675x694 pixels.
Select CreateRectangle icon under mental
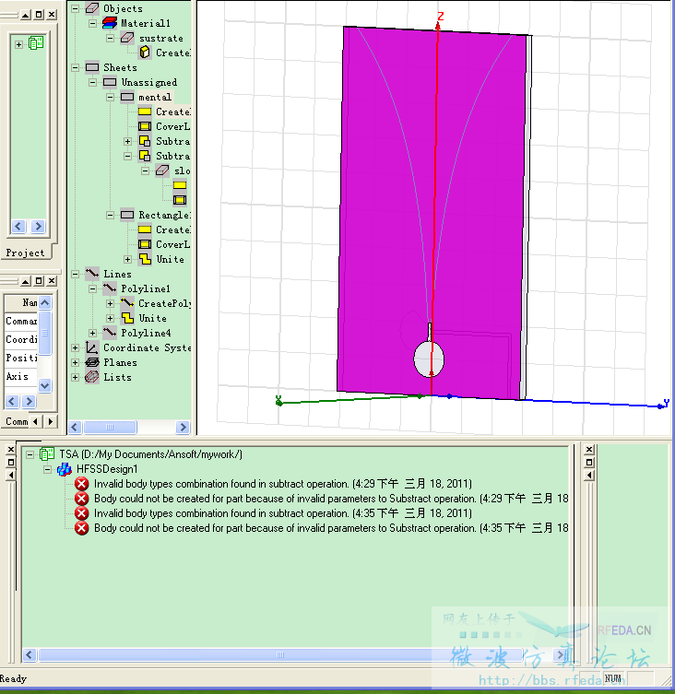(145, 112)
